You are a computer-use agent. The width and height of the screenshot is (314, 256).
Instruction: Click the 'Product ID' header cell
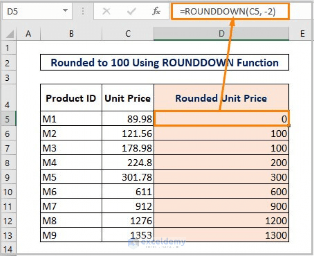(71, 97)
